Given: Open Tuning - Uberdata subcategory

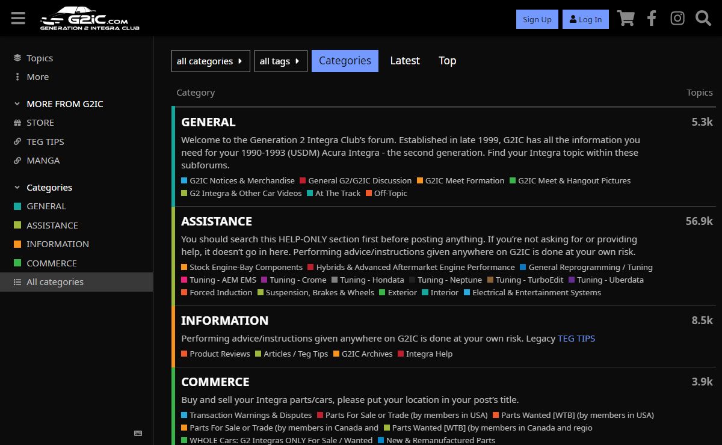Looking at the screenshot, I should [606, 280].
